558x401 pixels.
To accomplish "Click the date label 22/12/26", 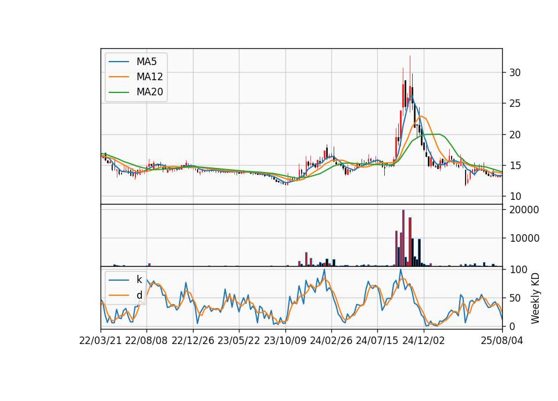I will (x=193, y=341).
